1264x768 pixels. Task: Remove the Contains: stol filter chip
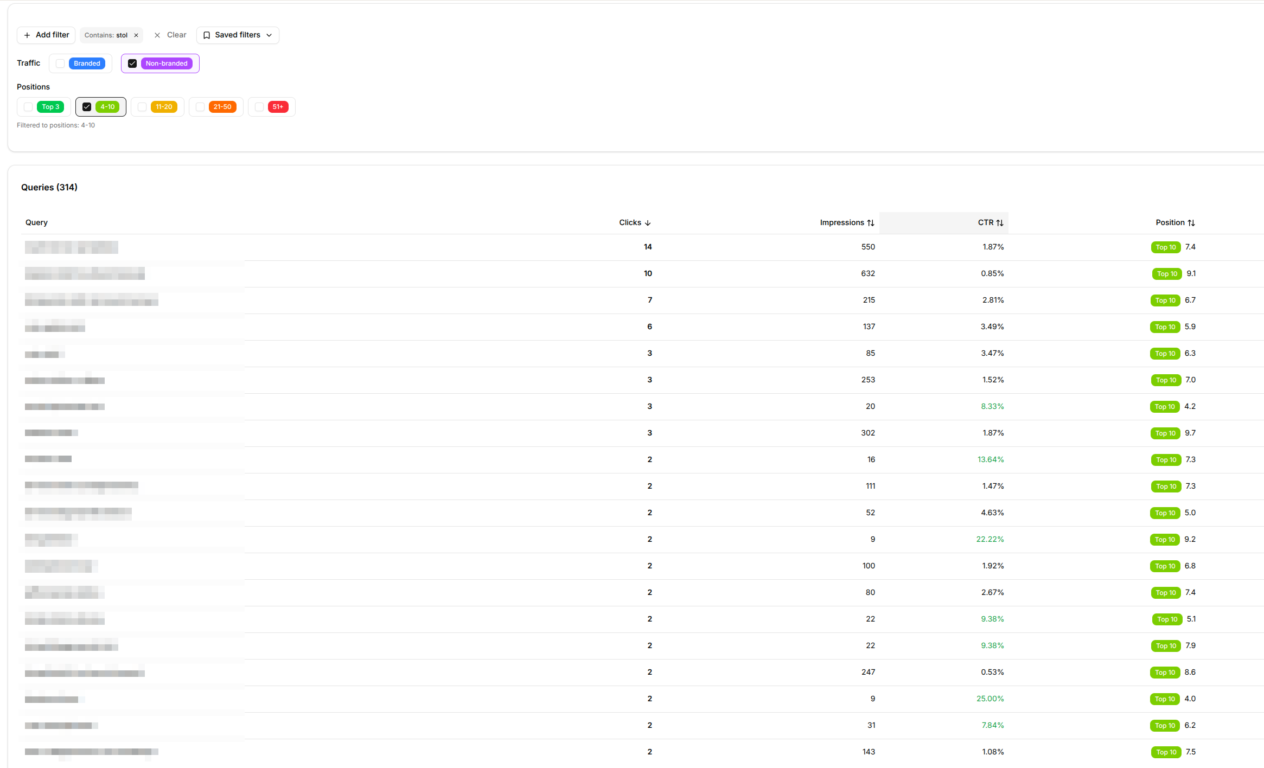point(136,35)
